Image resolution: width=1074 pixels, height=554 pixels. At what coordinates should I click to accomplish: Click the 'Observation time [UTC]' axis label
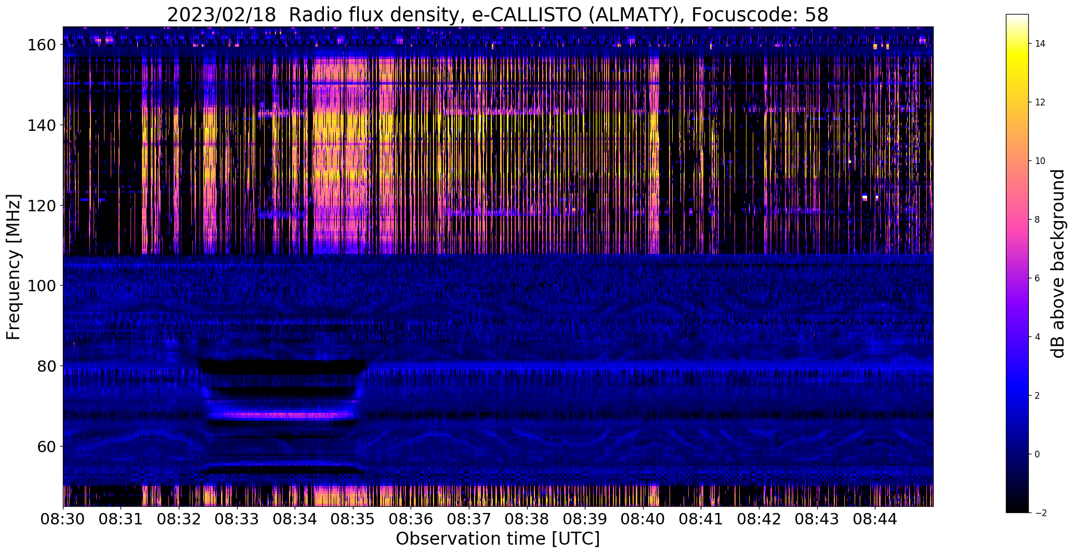tap(497, 539)
